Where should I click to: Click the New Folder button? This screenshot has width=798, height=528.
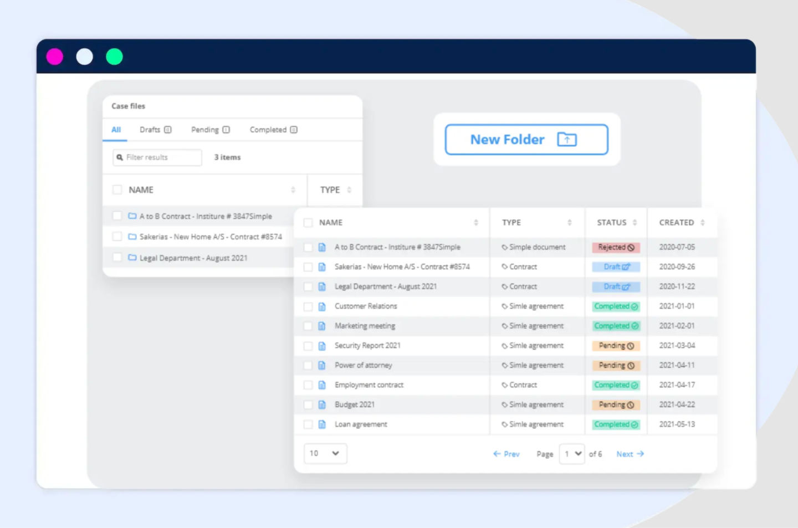pyautogui.click(x=526, y=140)
